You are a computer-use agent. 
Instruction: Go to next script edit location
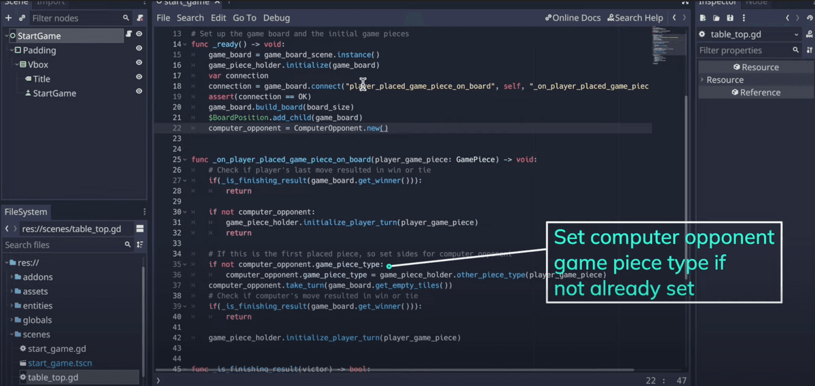(x=684, y=18)
